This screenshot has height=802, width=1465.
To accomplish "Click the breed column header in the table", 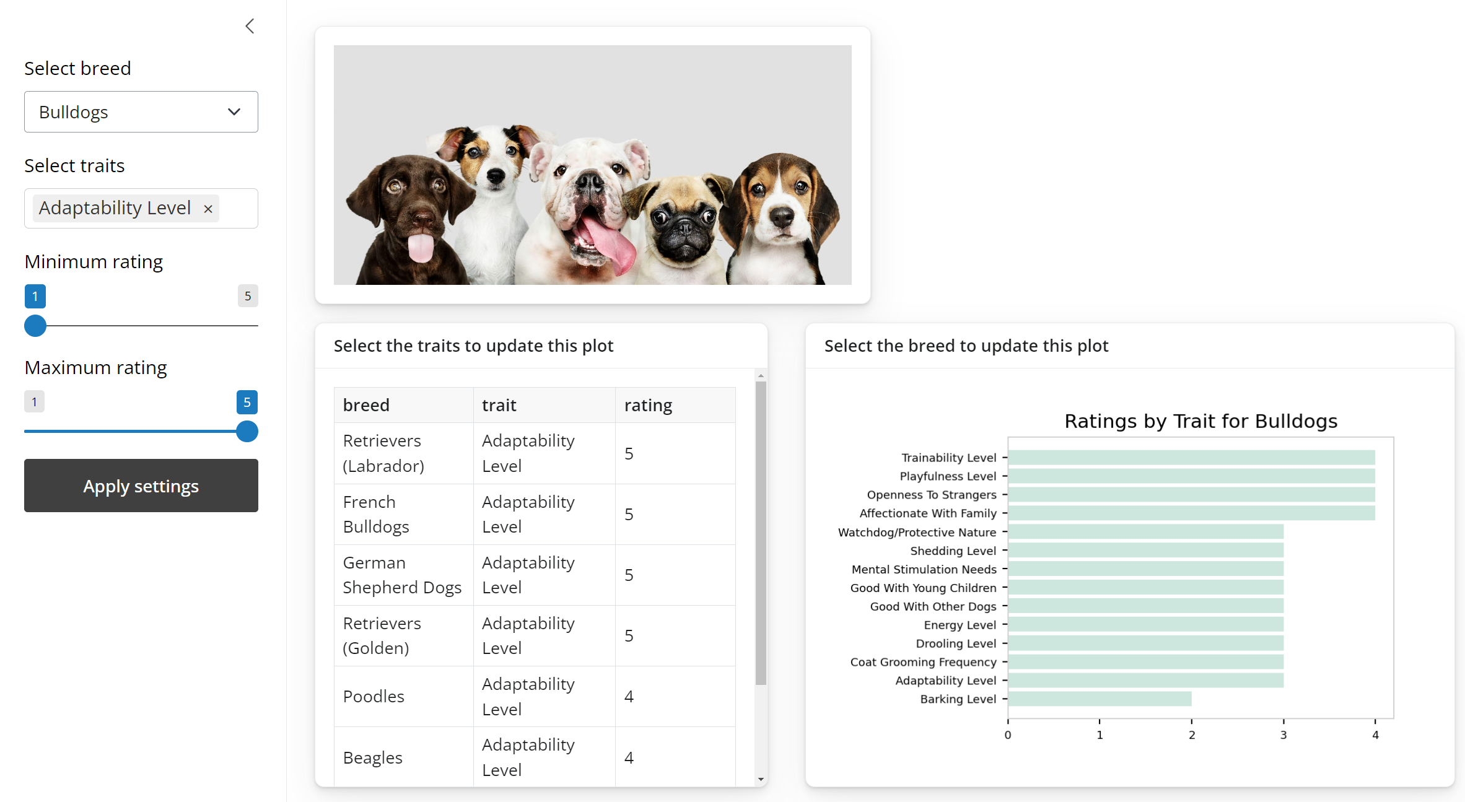I will [365, 404].
